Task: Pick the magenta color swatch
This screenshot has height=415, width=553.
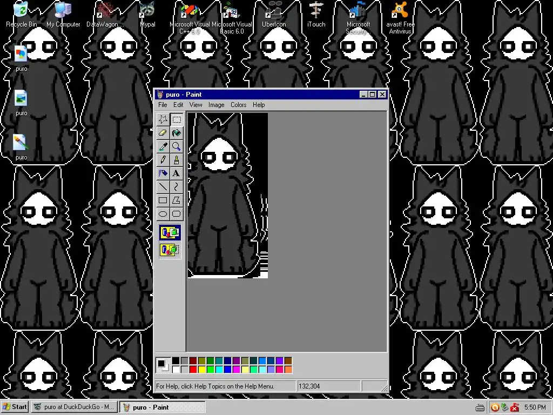Action: pyautogui.click(x=237, y=370)
